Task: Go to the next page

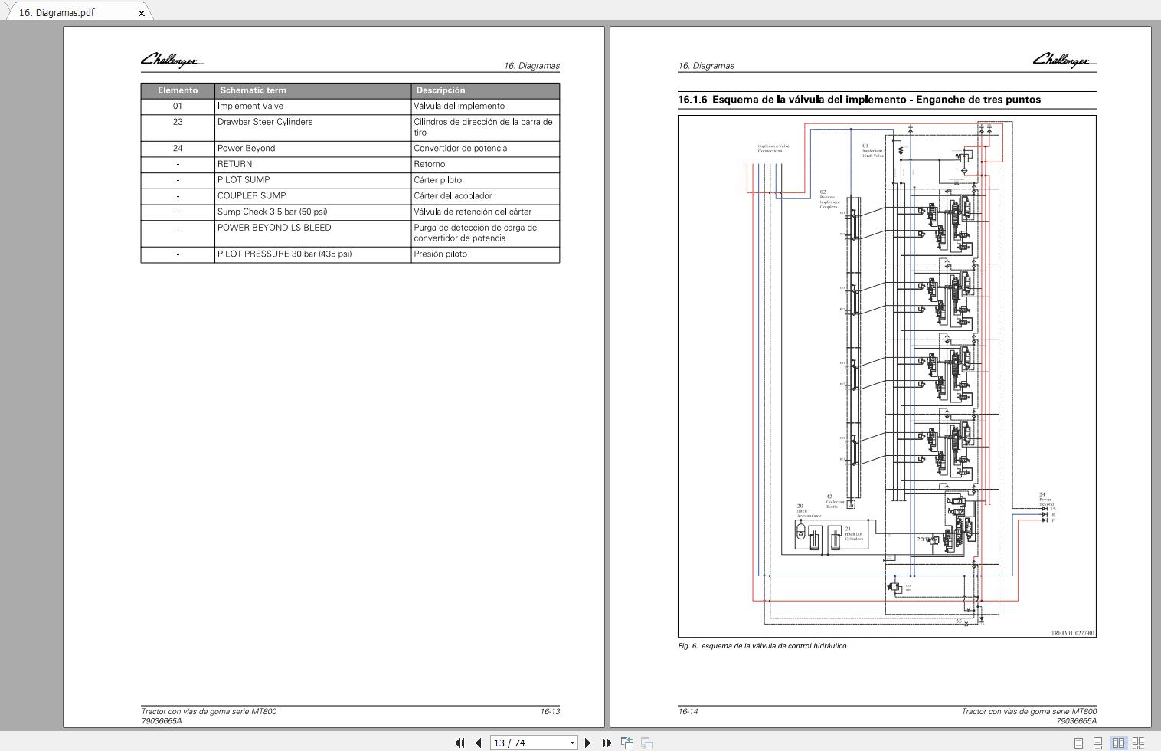Action: pos(587,743)
